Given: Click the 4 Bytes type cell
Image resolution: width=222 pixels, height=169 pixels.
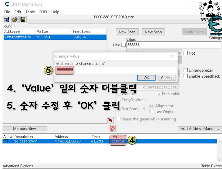Looking at the screenshot, I should 97,141.
